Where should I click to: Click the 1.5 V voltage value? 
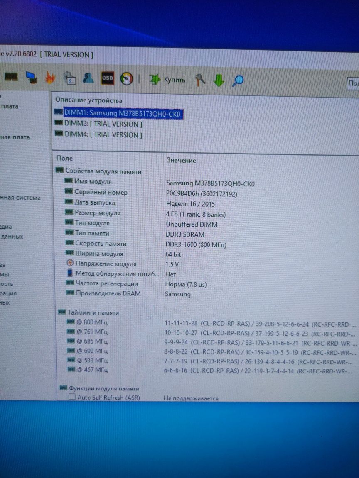coord(172,264)
